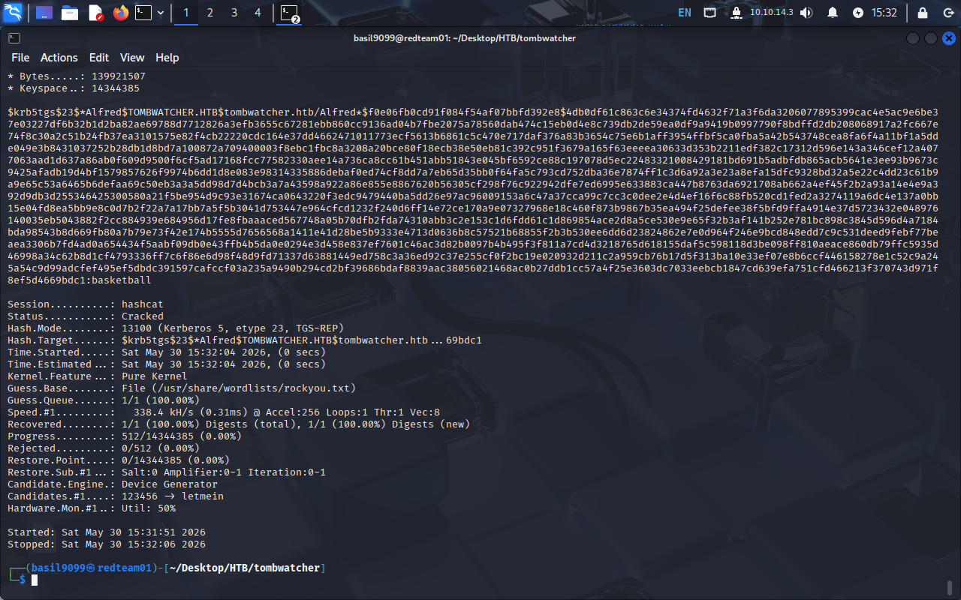Screen dimensions: 961x600
Task: Click the VPN lock network icon
Action: click(x=737, y=13)
